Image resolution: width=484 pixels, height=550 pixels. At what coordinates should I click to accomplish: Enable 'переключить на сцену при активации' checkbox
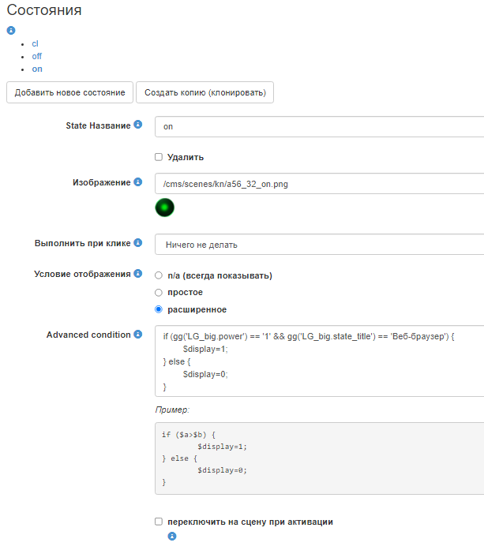[x=159, y=522]
